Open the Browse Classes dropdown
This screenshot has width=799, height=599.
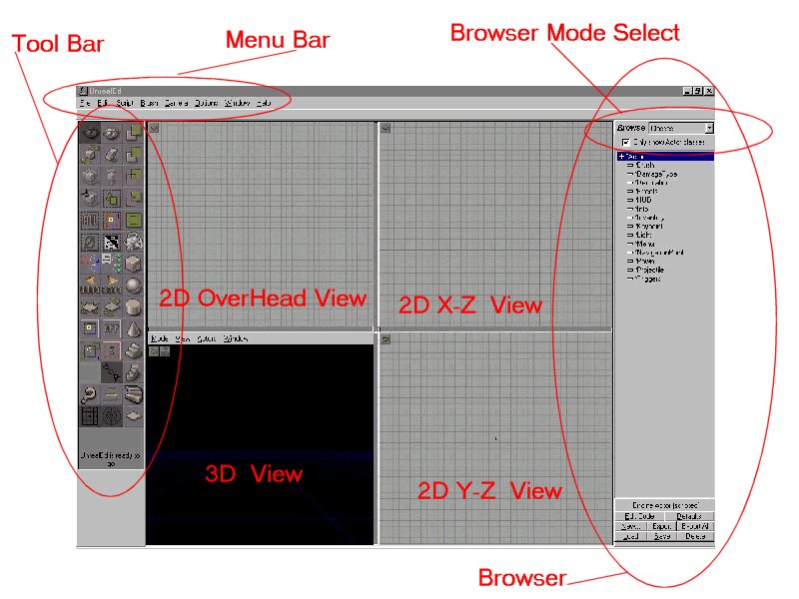pyautogui.click(x=681, y=128)
